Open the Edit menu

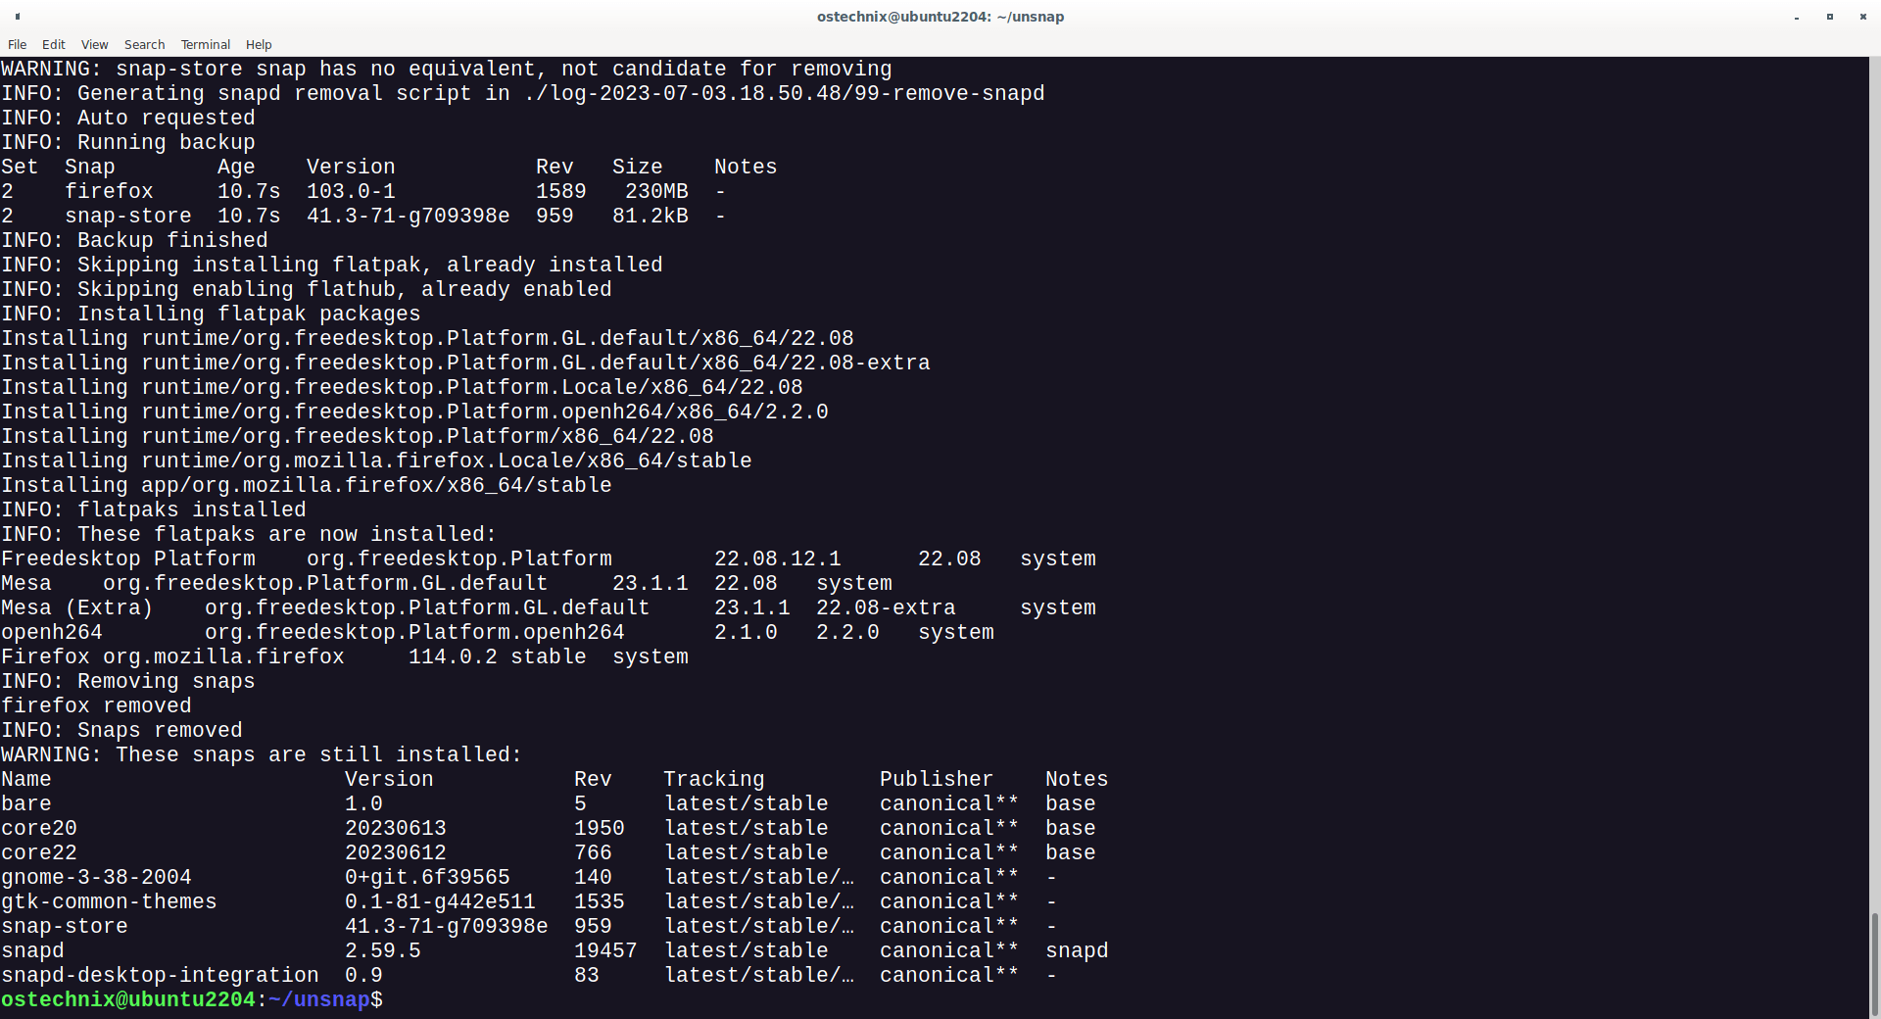point(54,44)
